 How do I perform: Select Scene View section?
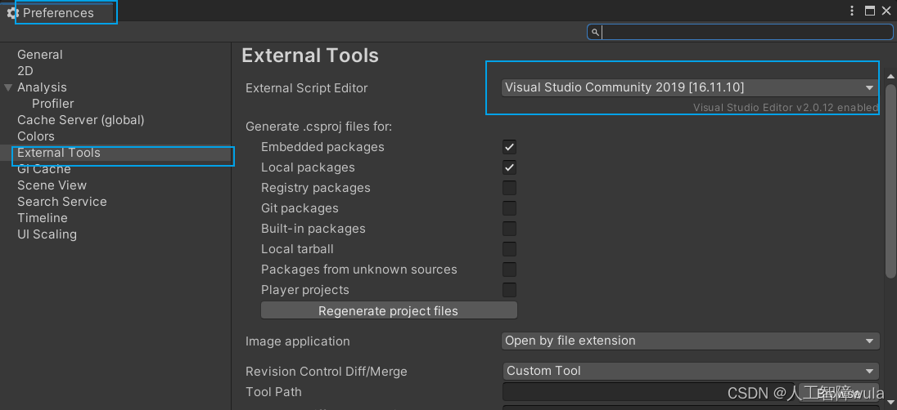pos(52,185)
